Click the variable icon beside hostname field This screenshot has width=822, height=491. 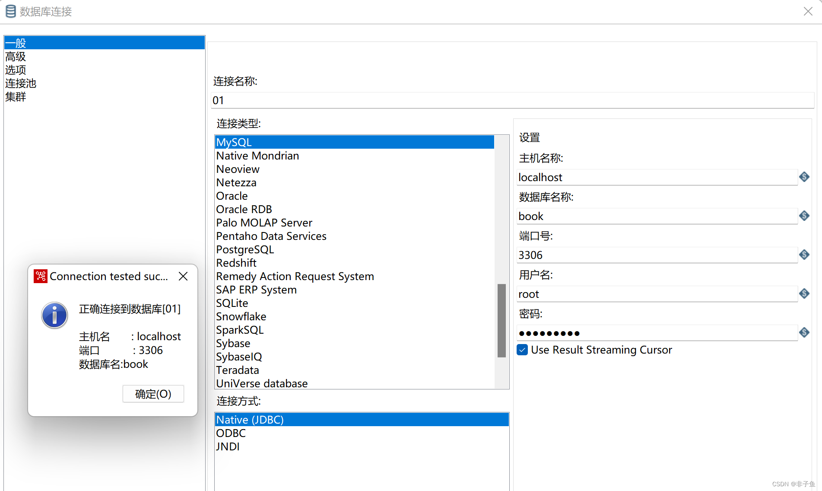point(804,177)
